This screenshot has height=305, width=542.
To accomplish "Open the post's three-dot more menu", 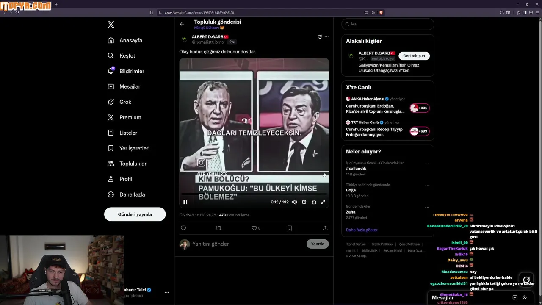I will 326,37.
